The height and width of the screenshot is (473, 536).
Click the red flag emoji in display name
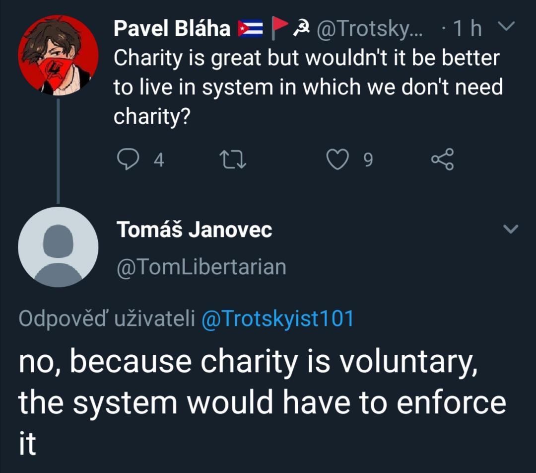click(278, 29)
